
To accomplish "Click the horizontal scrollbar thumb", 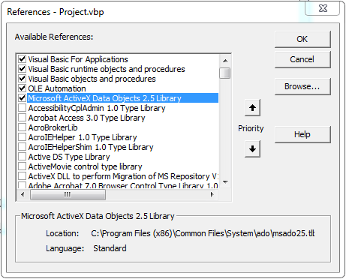I will (68, 194).
